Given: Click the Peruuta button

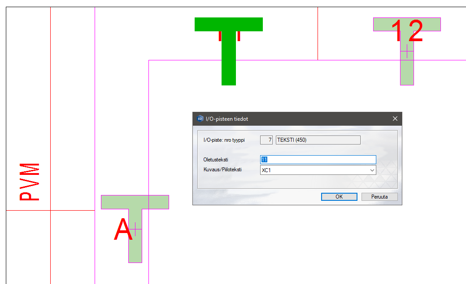Looking at the screenshot, I should 379,196.
